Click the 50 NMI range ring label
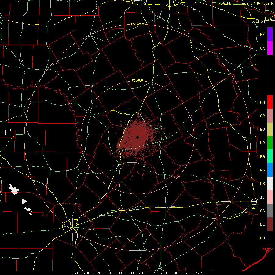 [x=137, y=81]
